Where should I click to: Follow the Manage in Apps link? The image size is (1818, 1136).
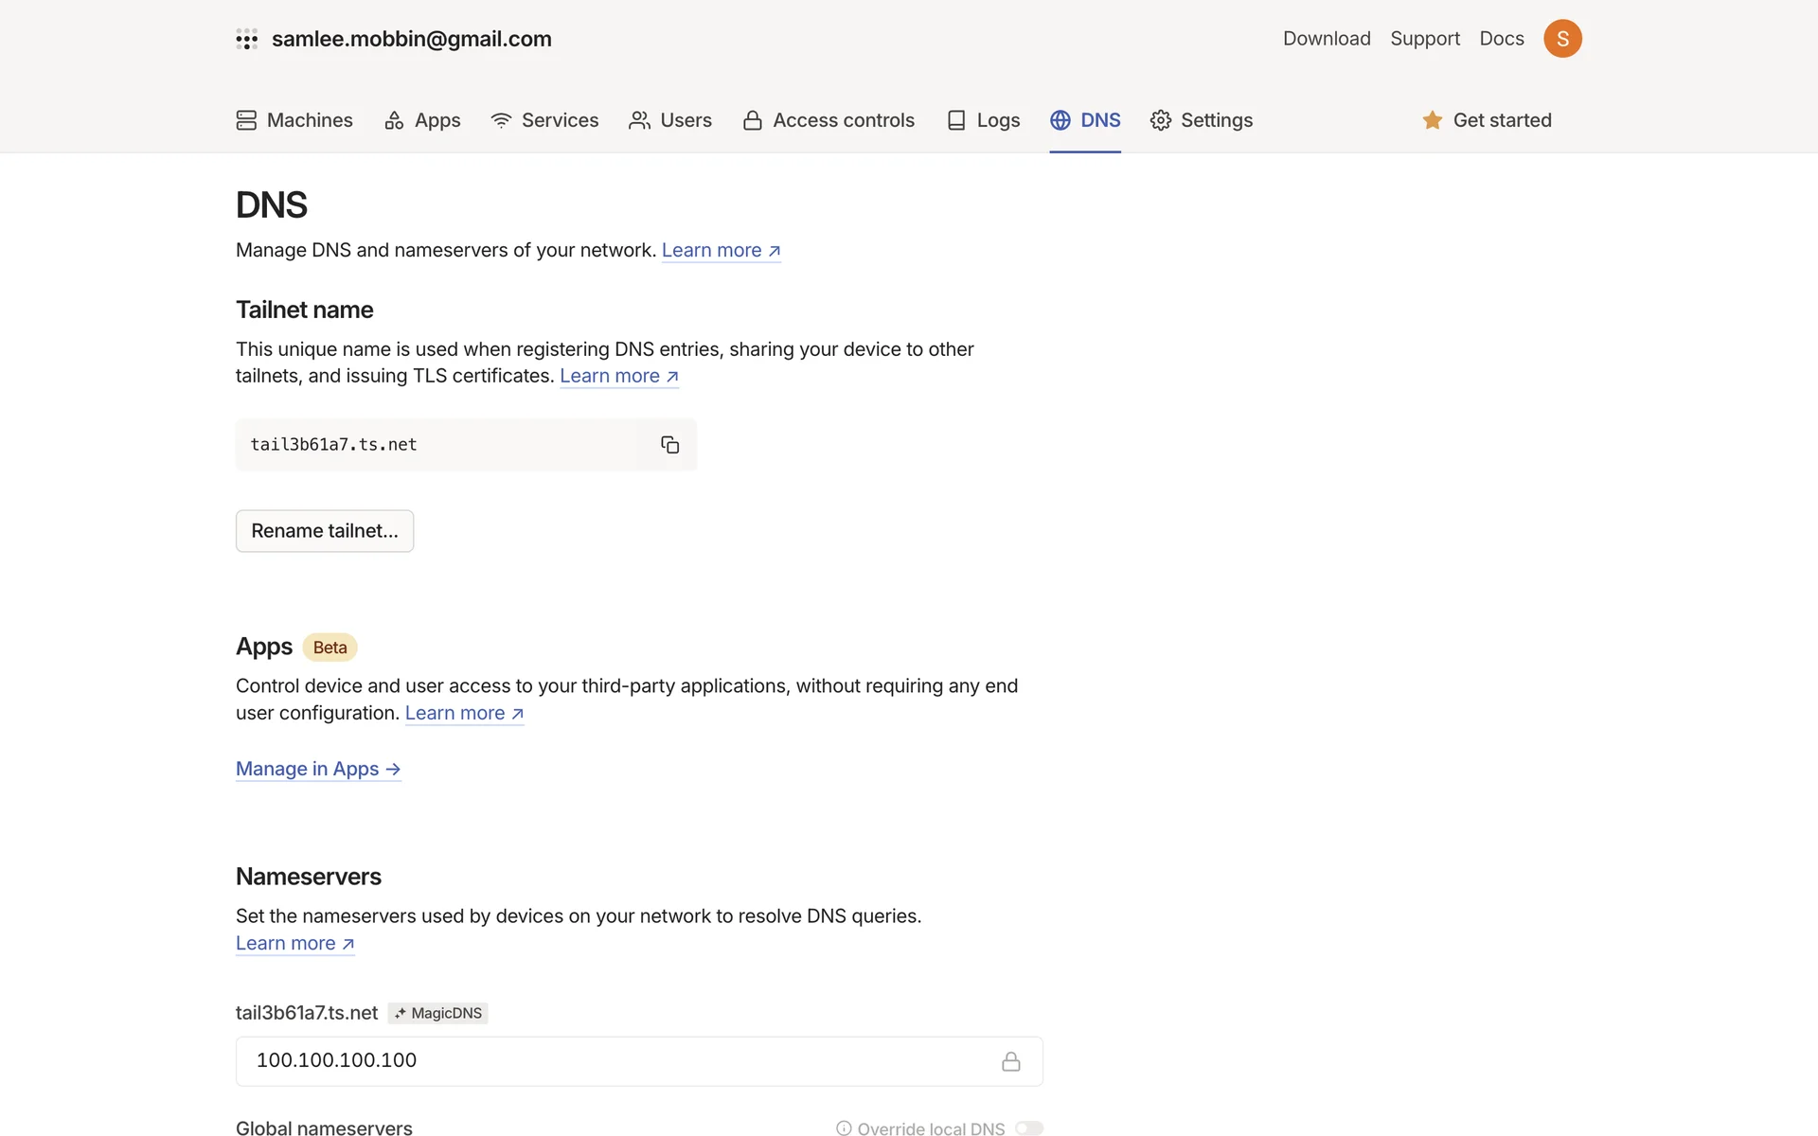click(x=318, y=769)
